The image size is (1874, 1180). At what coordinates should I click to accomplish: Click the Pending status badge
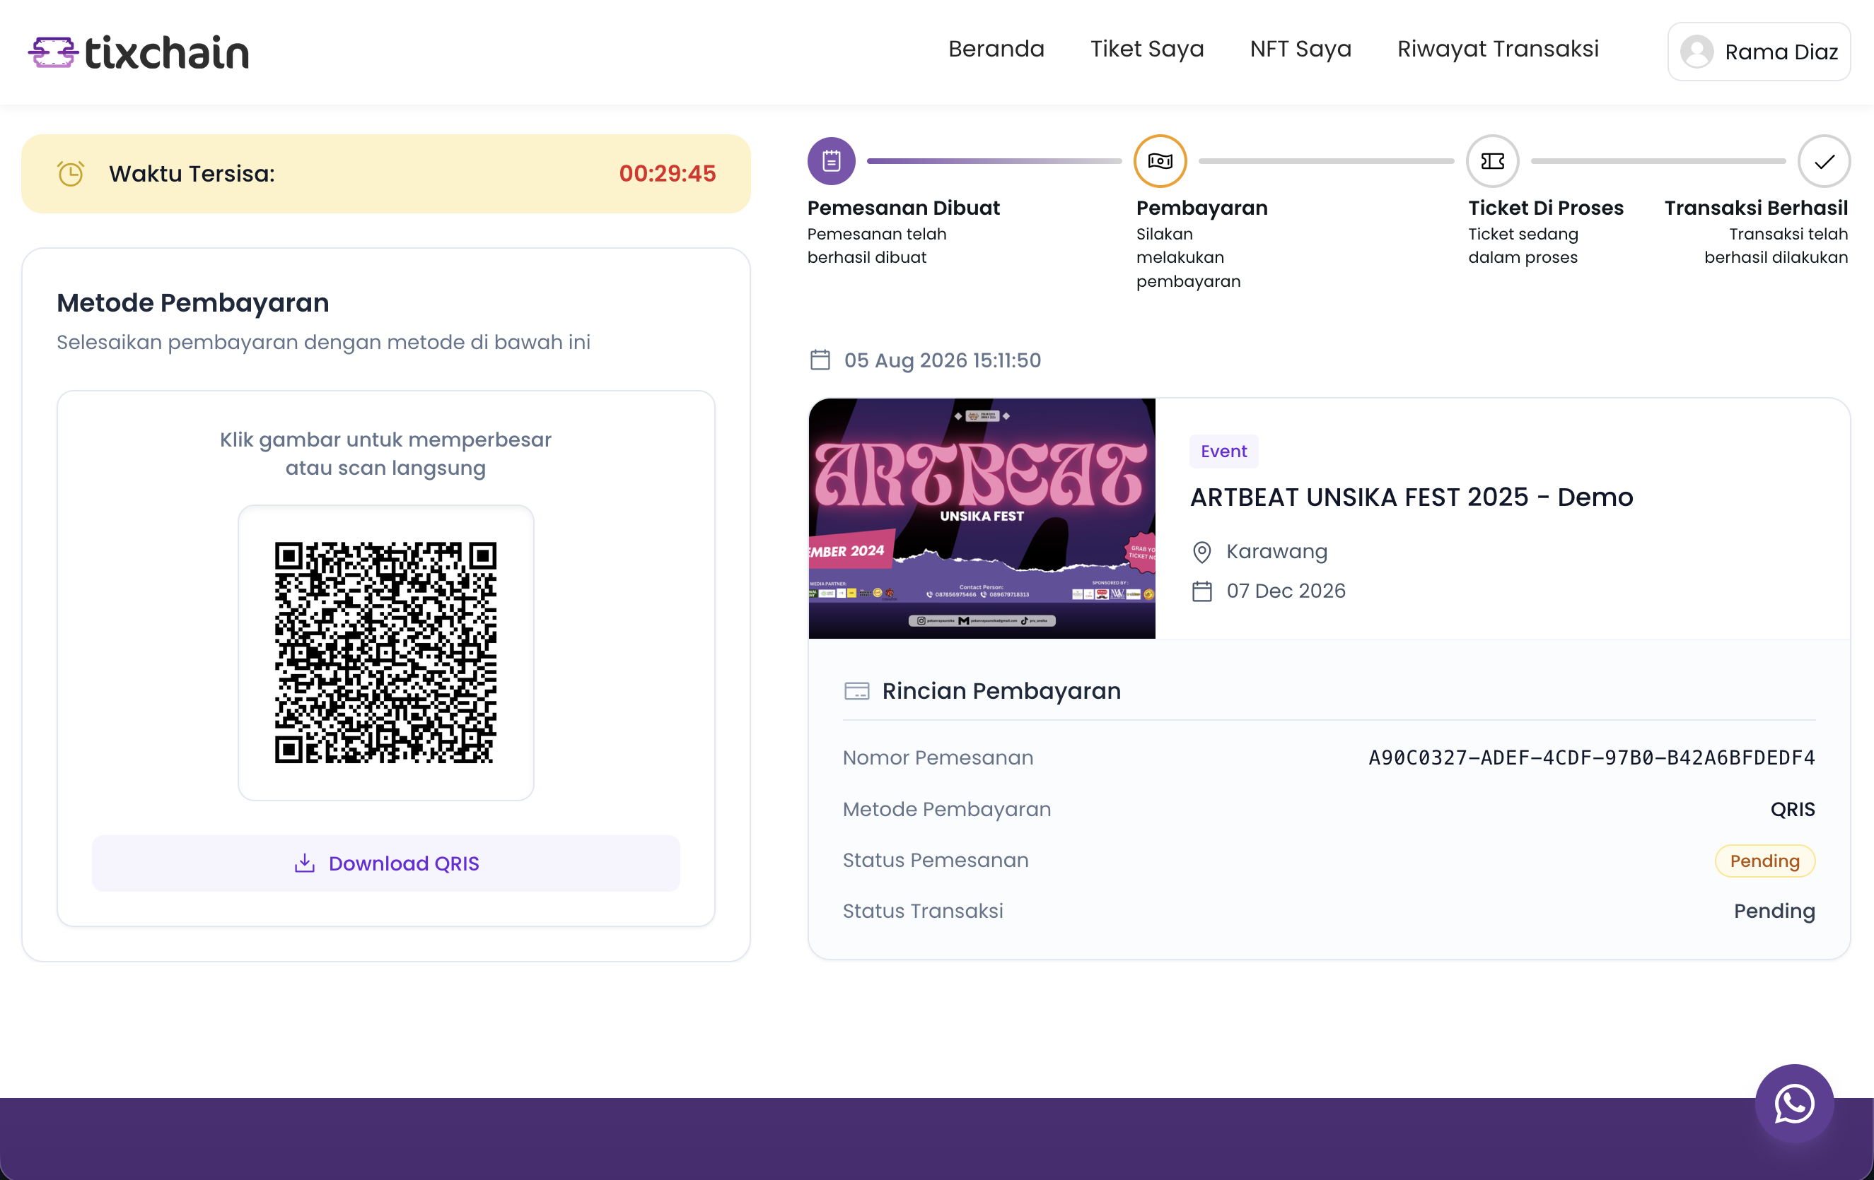1764,861
